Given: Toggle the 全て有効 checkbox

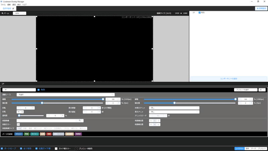Looking at the screenshot, I should 21,149.
